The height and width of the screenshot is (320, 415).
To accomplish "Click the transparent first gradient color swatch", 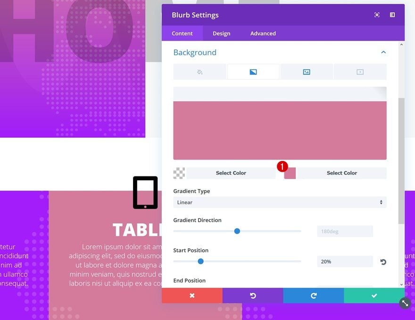I will click(179, 173).
